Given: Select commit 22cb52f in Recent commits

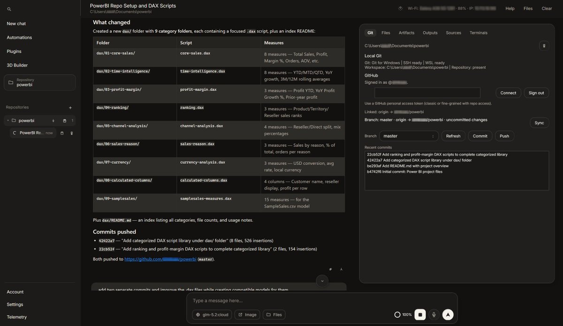Looking at the screenshot, I should (x=437, y=154).
